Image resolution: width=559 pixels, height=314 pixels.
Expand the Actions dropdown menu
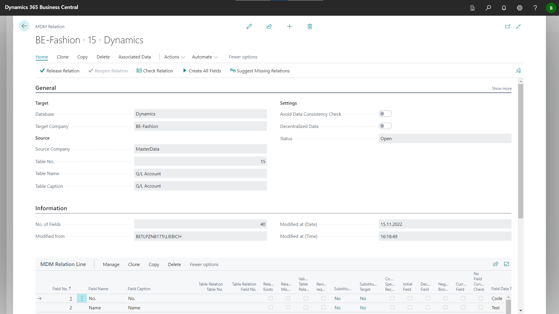(x=175, y=57)
